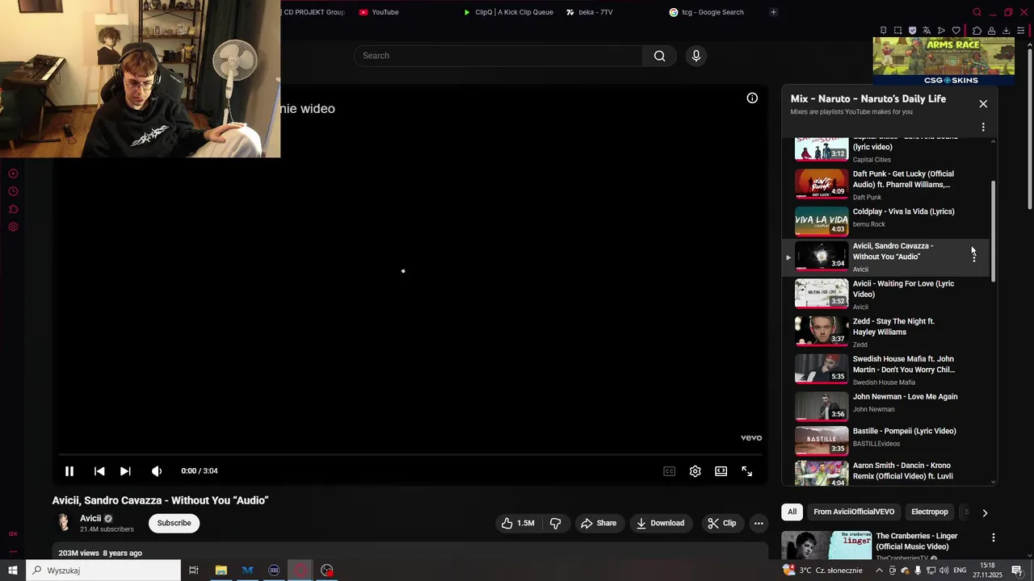This screenshot has width=1034, height=581.
Task: Open the player settings gear
Action: [695, 471]
